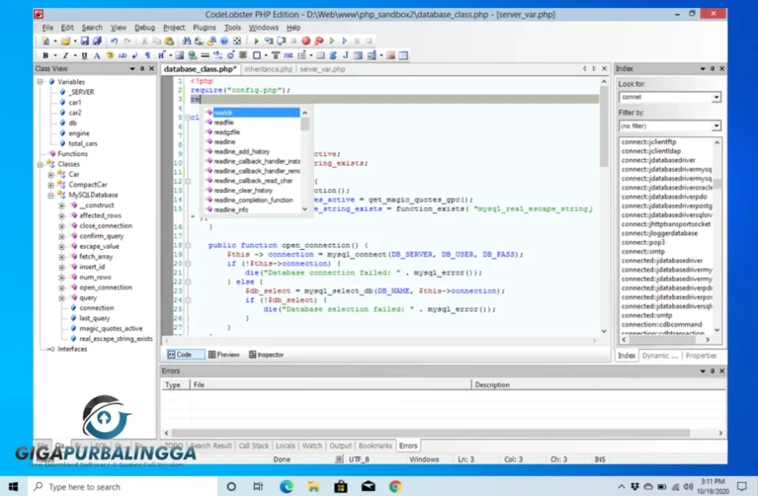
Task: Toggle Italic formatting in the format toolbar
Action: pyautogui.click(x=64, y=55)
